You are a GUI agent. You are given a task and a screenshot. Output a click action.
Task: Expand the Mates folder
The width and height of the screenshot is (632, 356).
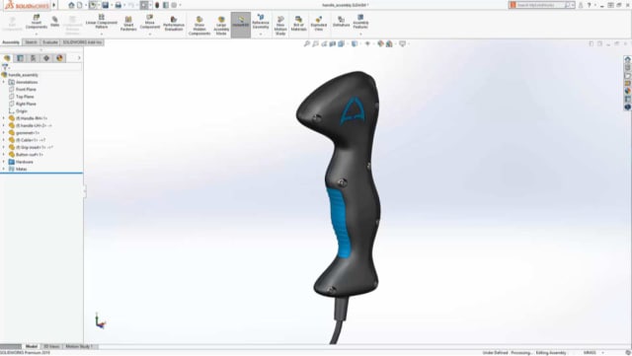point(4,170)
